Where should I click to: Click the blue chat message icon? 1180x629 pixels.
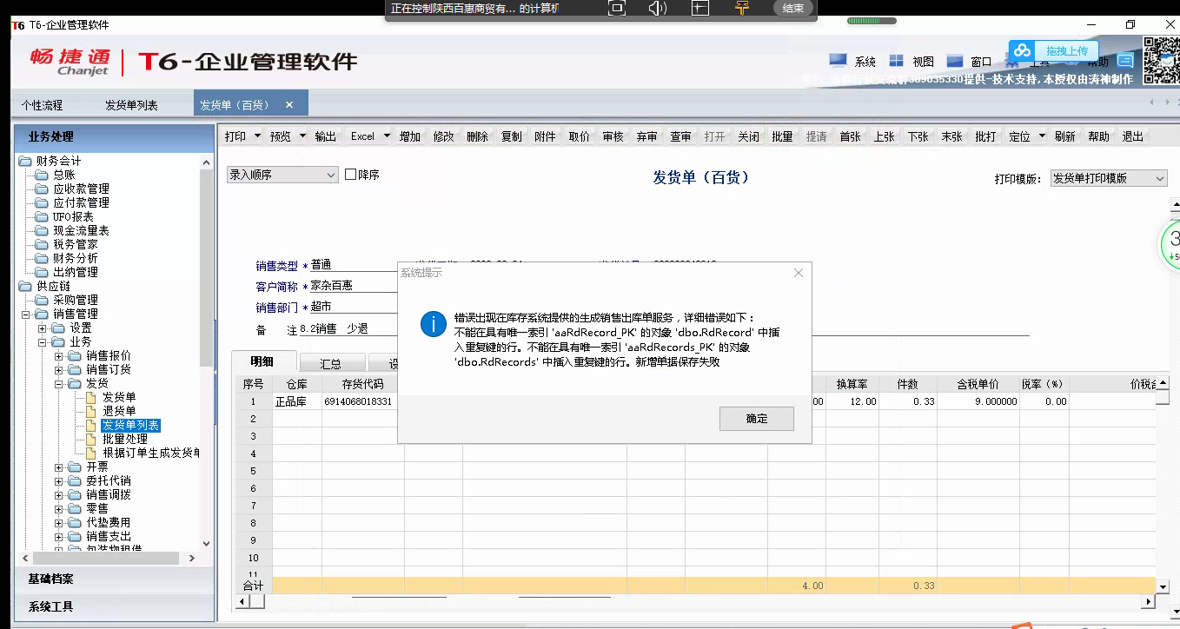click(1125, 61)
